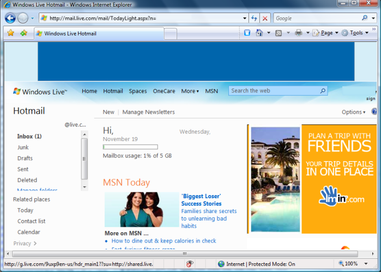The image size is (381, 272).
Task: Open Families share secrets link
Action: 209,218
